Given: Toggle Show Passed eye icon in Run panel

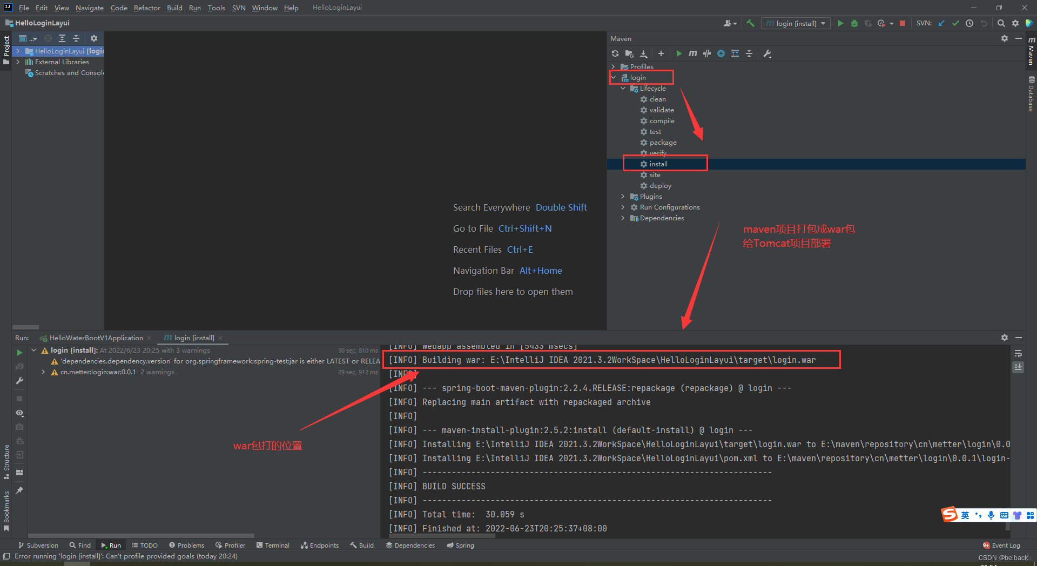Looking at the screenshot, I should pos(19,413).
